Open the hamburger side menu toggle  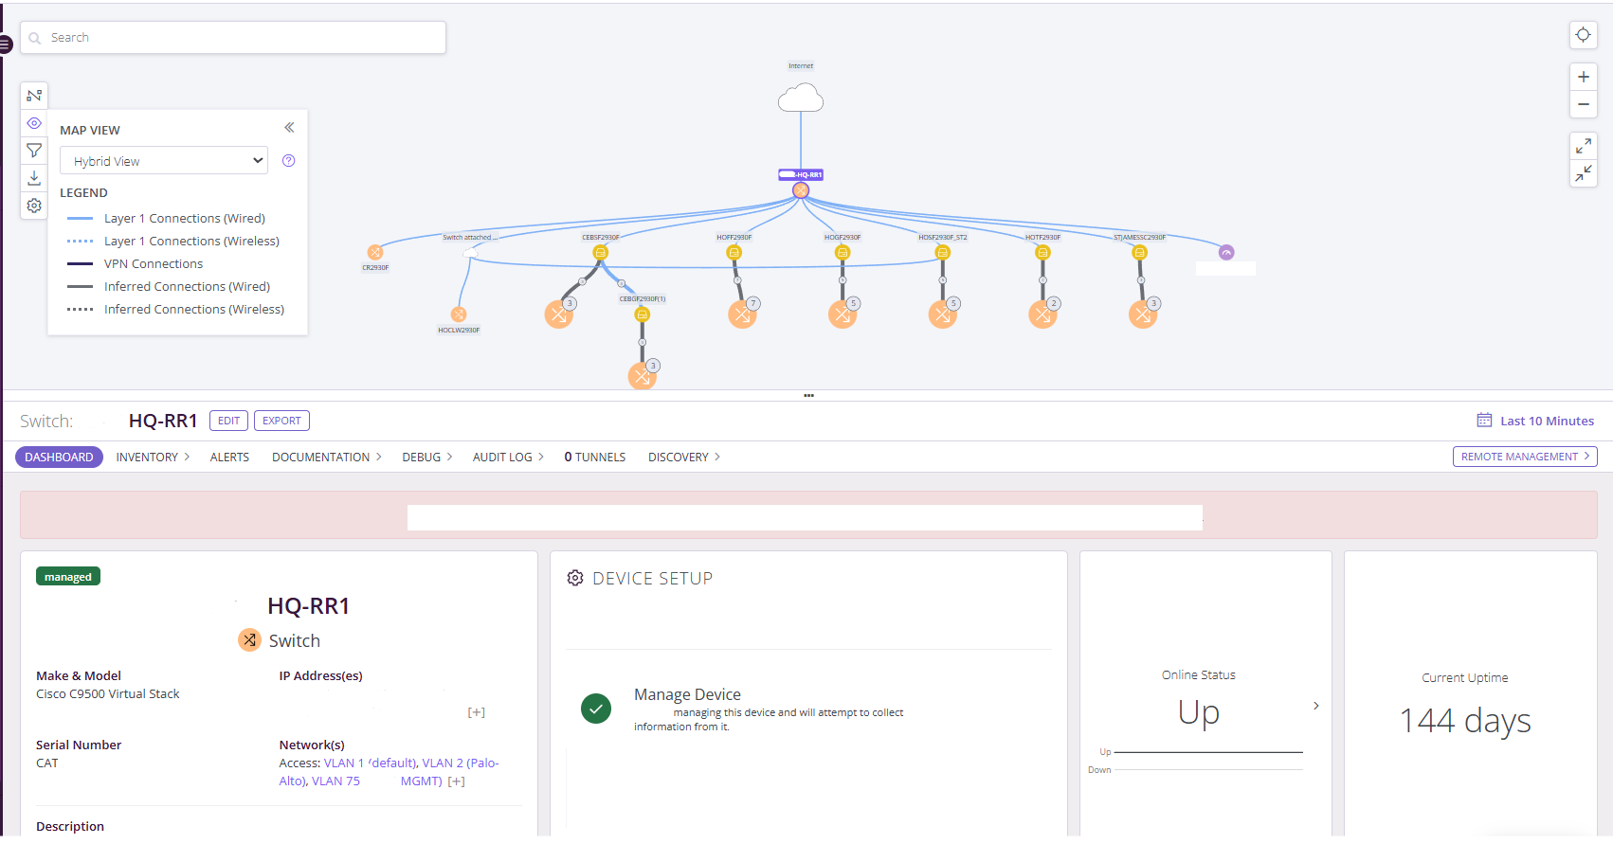point(6,44)
